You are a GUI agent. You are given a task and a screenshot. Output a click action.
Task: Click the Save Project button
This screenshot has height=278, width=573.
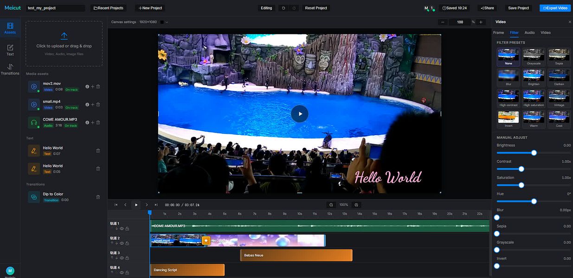(518, 8)
